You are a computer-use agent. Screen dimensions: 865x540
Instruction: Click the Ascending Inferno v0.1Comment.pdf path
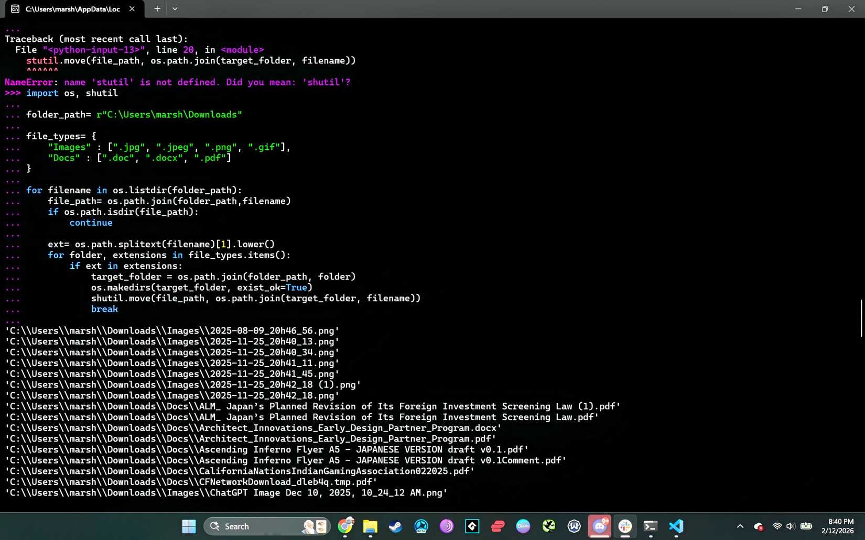click(x=286, y=460)
